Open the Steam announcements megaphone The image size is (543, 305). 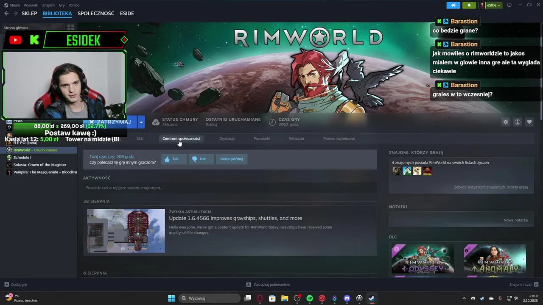[x=453, y=5]
